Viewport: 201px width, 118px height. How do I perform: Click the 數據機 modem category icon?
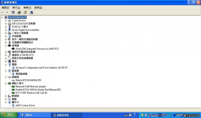click(9, 96)
